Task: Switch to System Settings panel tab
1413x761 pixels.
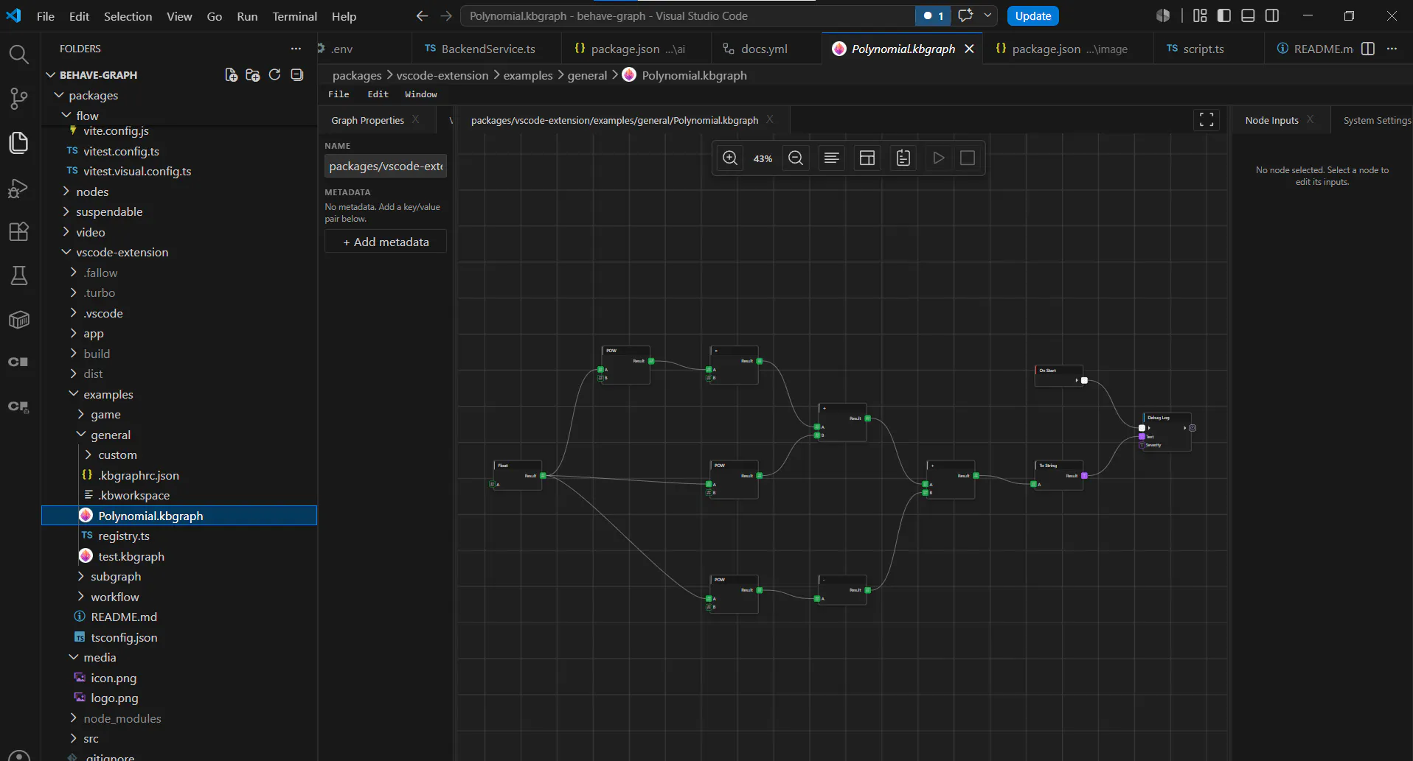Action: (x=1376, y=120)
